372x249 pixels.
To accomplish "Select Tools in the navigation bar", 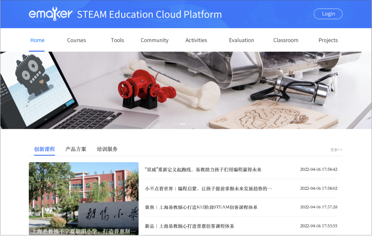I will pyautogui.click(x=117, y=40).
